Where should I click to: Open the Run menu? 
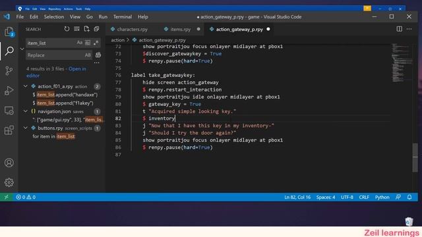click(103, 16)
